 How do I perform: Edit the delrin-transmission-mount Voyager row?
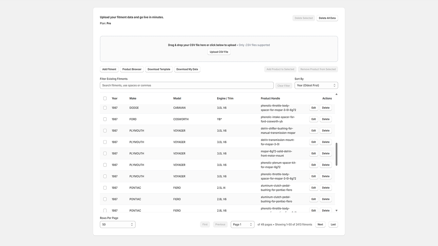pos(314,142)
